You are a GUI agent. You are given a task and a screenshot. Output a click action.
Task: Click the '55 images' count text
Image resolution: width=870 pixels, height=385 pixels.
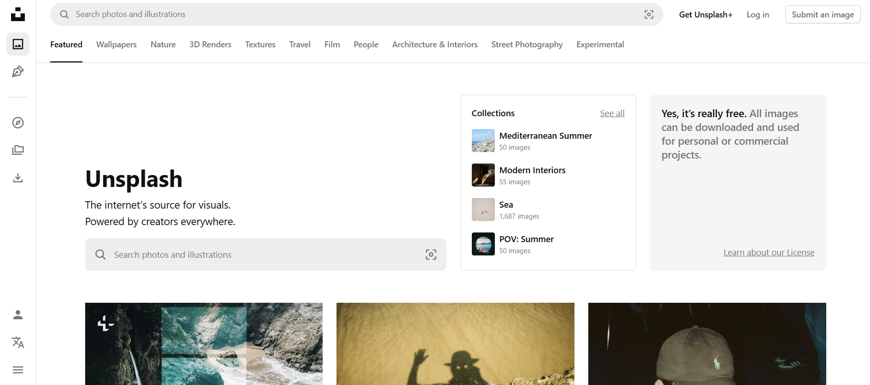515,182
